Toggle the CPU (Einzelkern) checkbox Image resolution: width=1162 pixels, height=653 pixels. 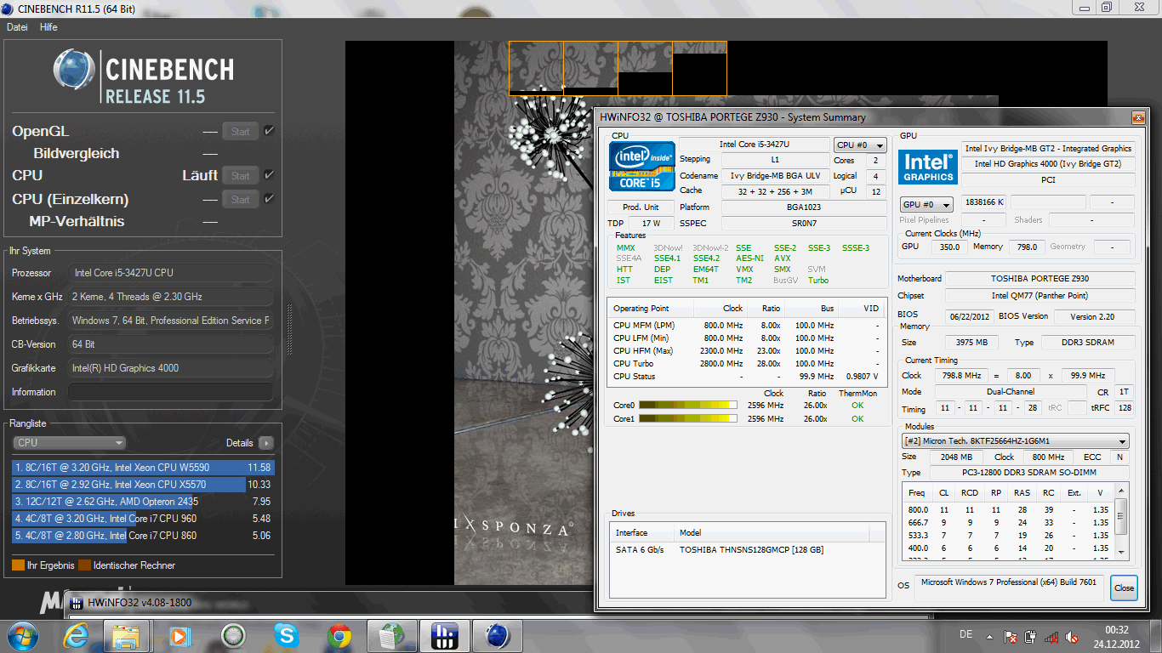point(269,199)
